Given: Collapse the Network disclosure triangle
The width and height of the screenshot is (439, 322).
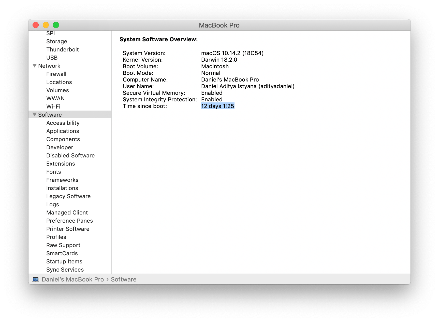Looking at the screenshot, I should (35, 65).
